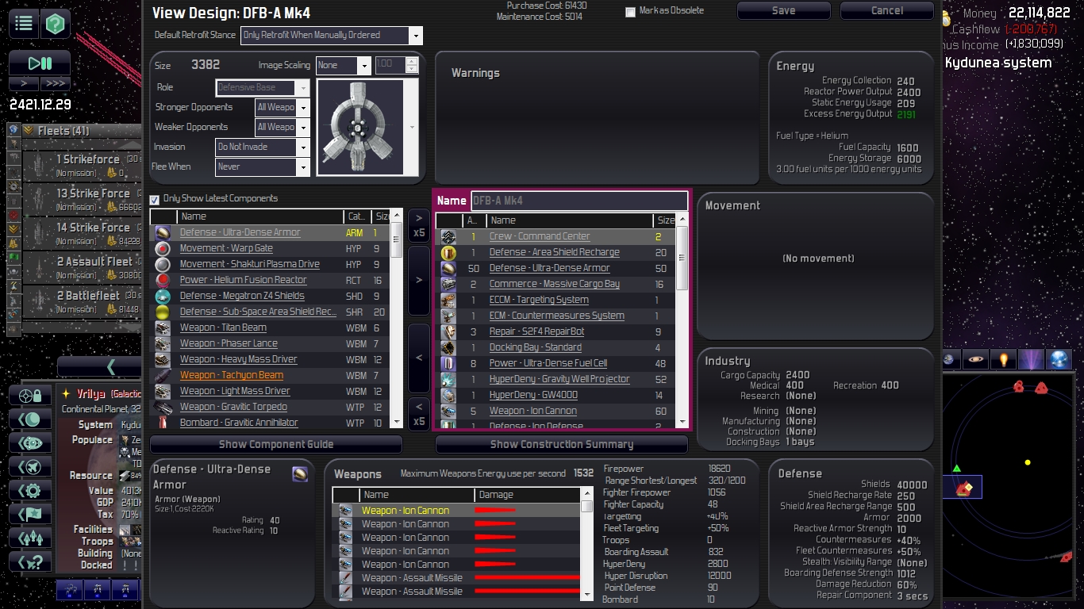The width and height of the screenshot is (1084, 609).
Task: Click the Sub-Space Area Shield yellow icon
Action: click(163, 312)
